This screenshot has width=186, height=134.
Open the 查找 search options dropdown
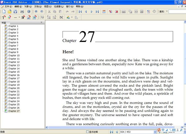[167, 11]
